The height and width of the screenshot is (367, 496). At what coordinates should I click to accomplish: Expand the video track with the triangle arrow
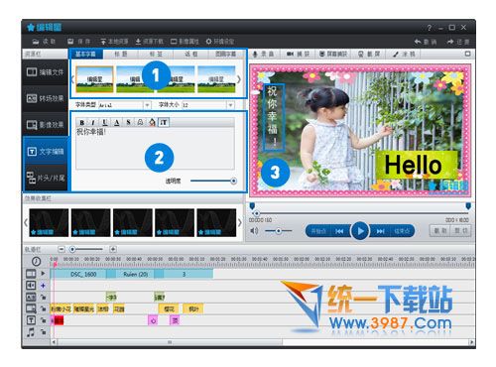[43, 274]
